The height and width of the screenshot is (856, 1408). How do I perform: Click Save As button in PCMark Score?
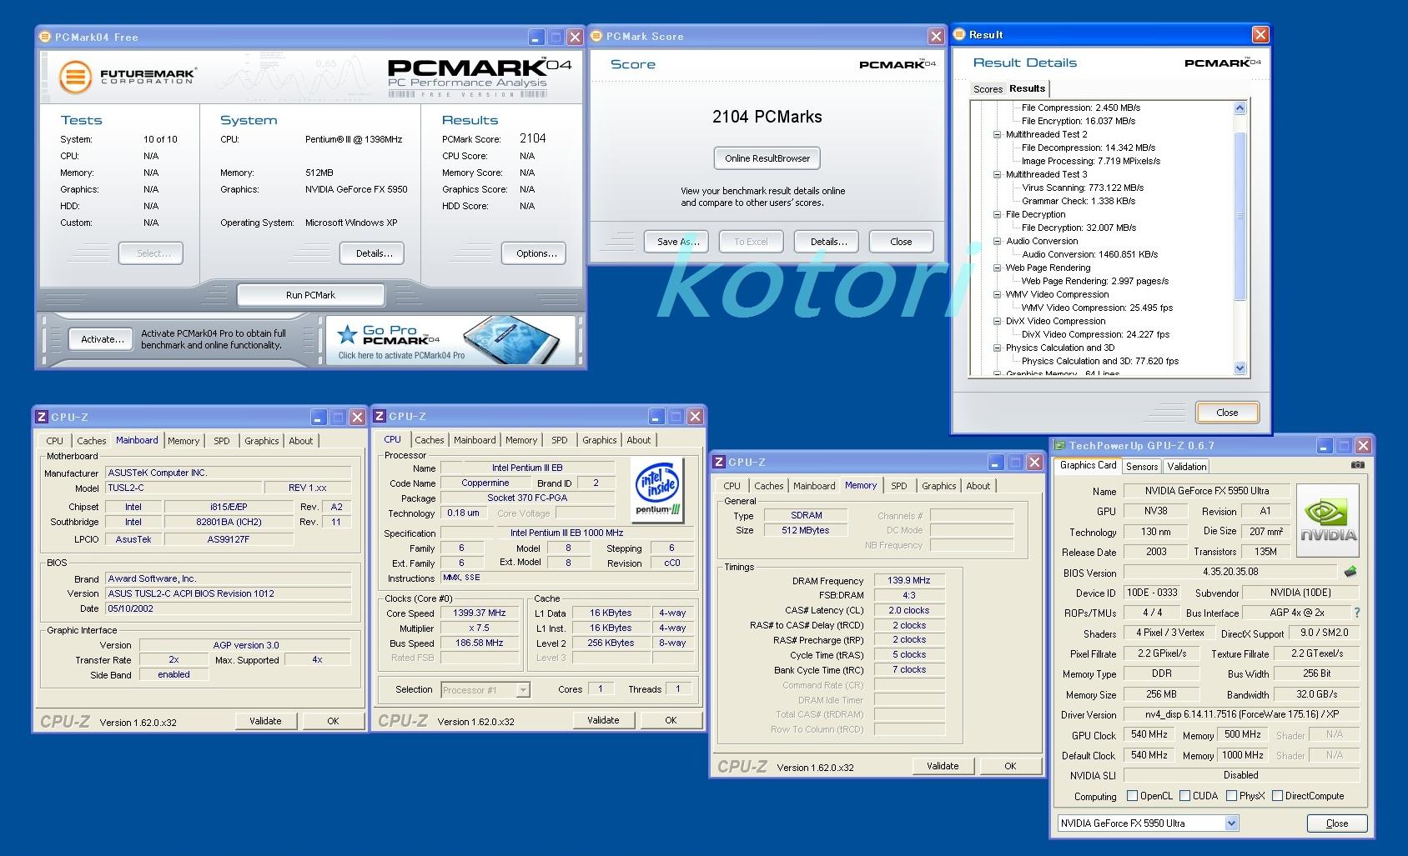(x=676, y=242)
